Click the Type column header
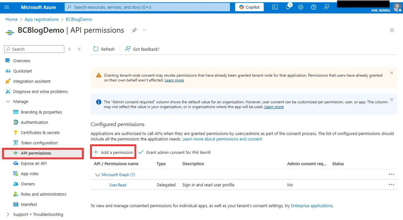This screenshot has width=403, height=220. coord(161,164)
